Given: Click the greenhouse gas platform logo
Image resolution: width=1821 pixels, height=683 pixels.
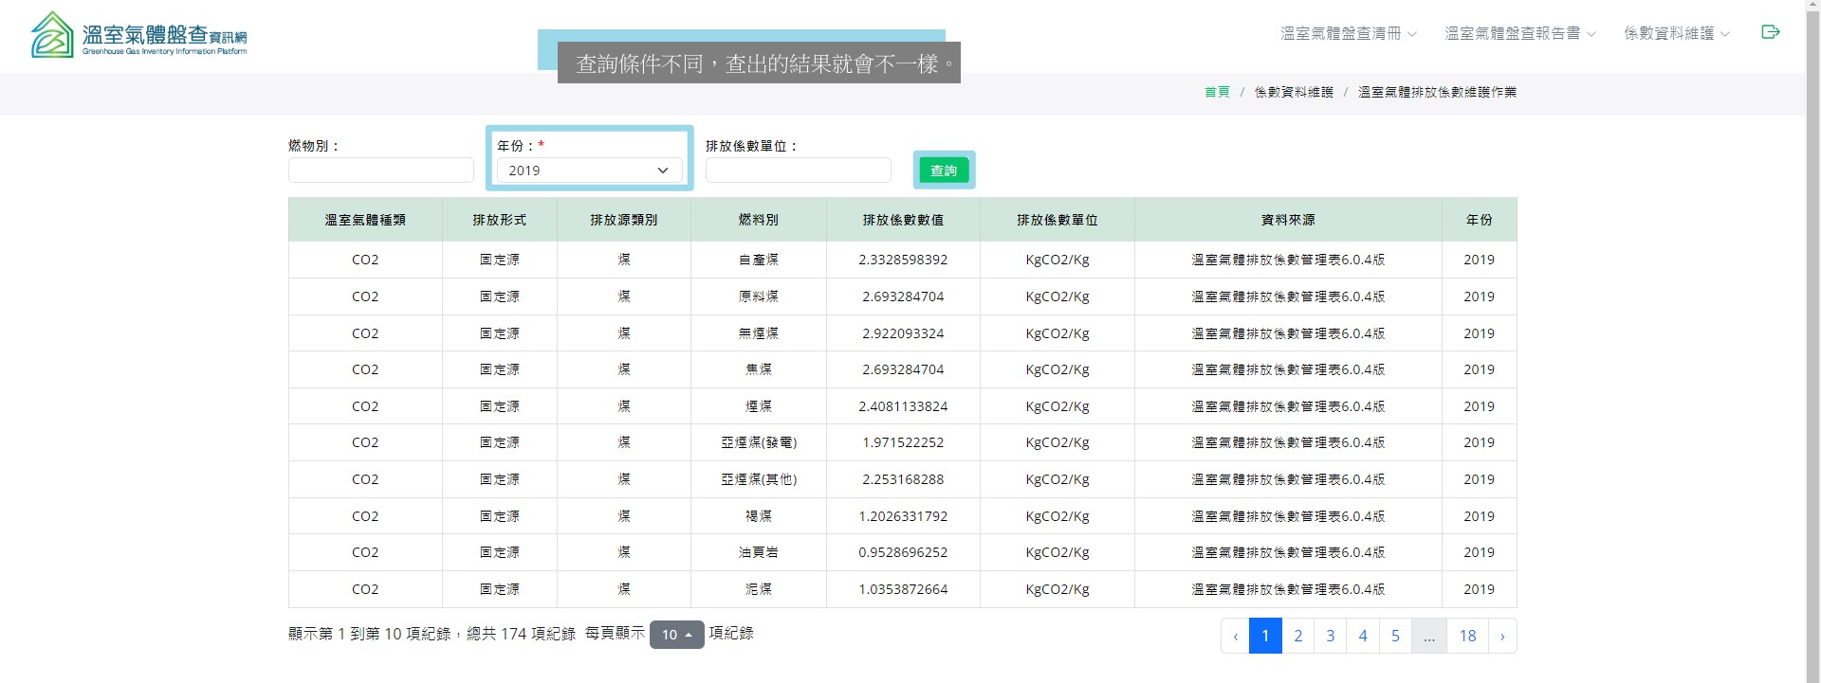Looking at the screenshot, I should tap(139, 35).
